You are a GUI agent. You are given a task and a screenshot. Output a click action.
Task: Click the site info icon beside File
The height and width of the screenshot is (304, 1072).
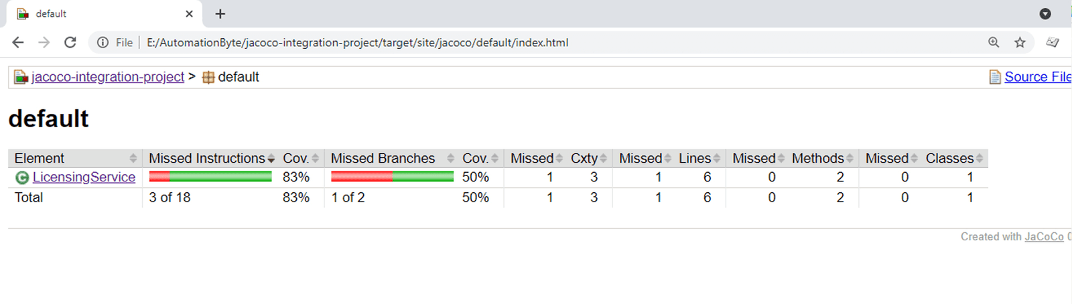point(103,42)
